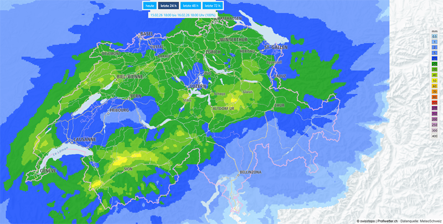Click the Glarus label on the map
Viewport: 443px width, 224px height.
coord(247,92)
